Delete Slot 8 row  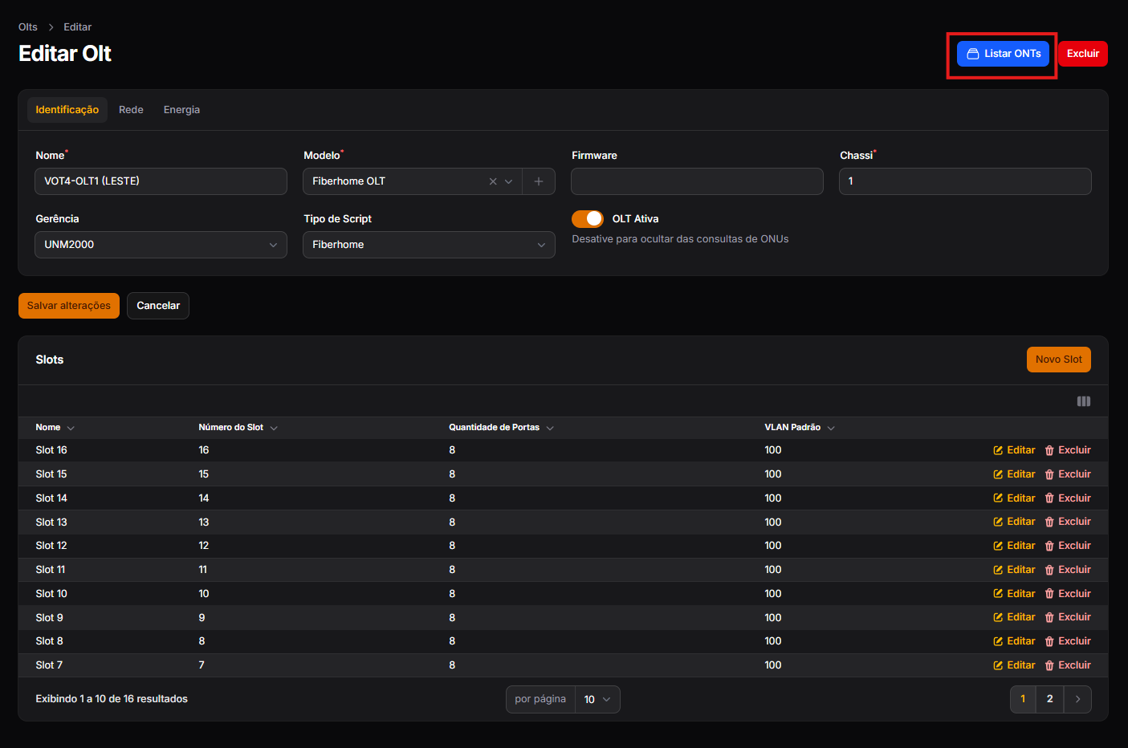(x=1068, y=641)
